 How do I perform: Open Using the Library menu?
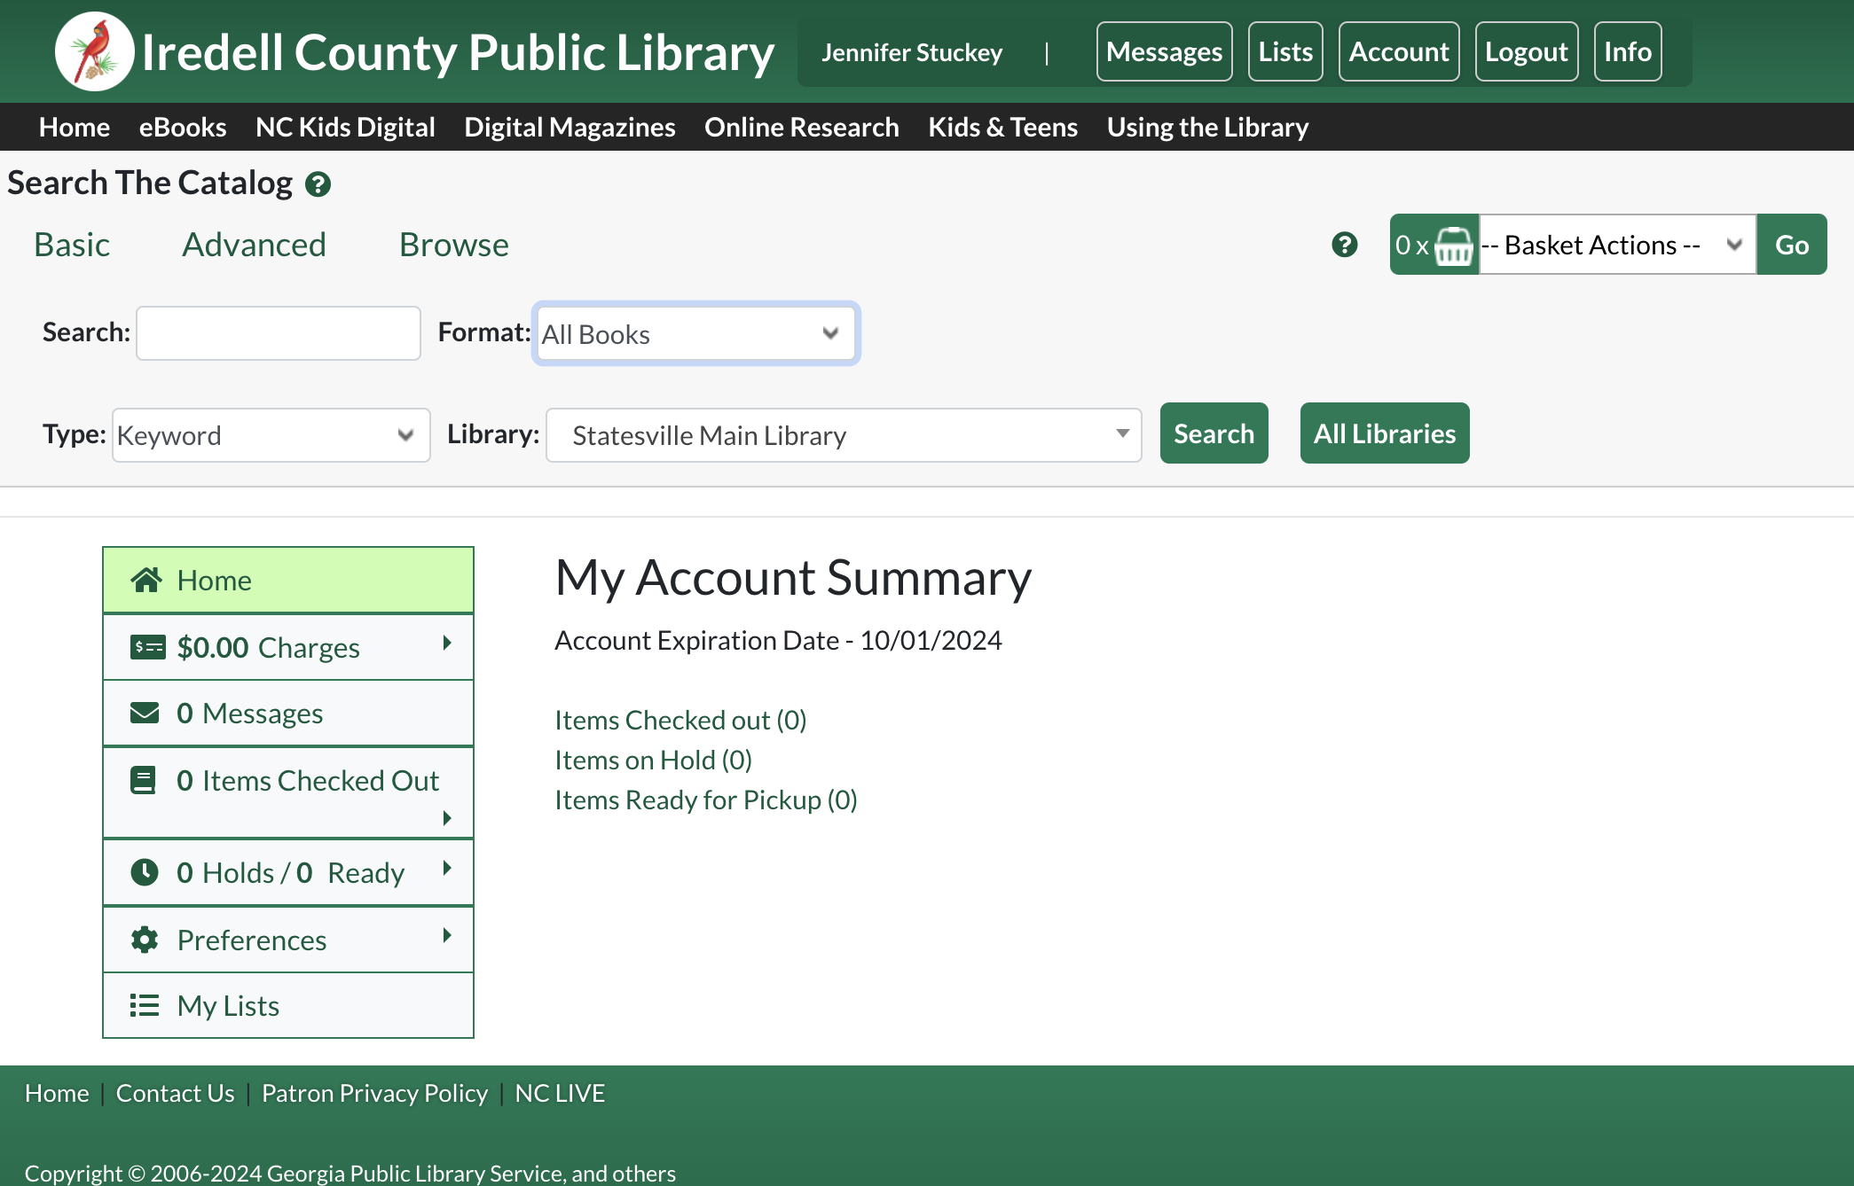coord(1208,127)
